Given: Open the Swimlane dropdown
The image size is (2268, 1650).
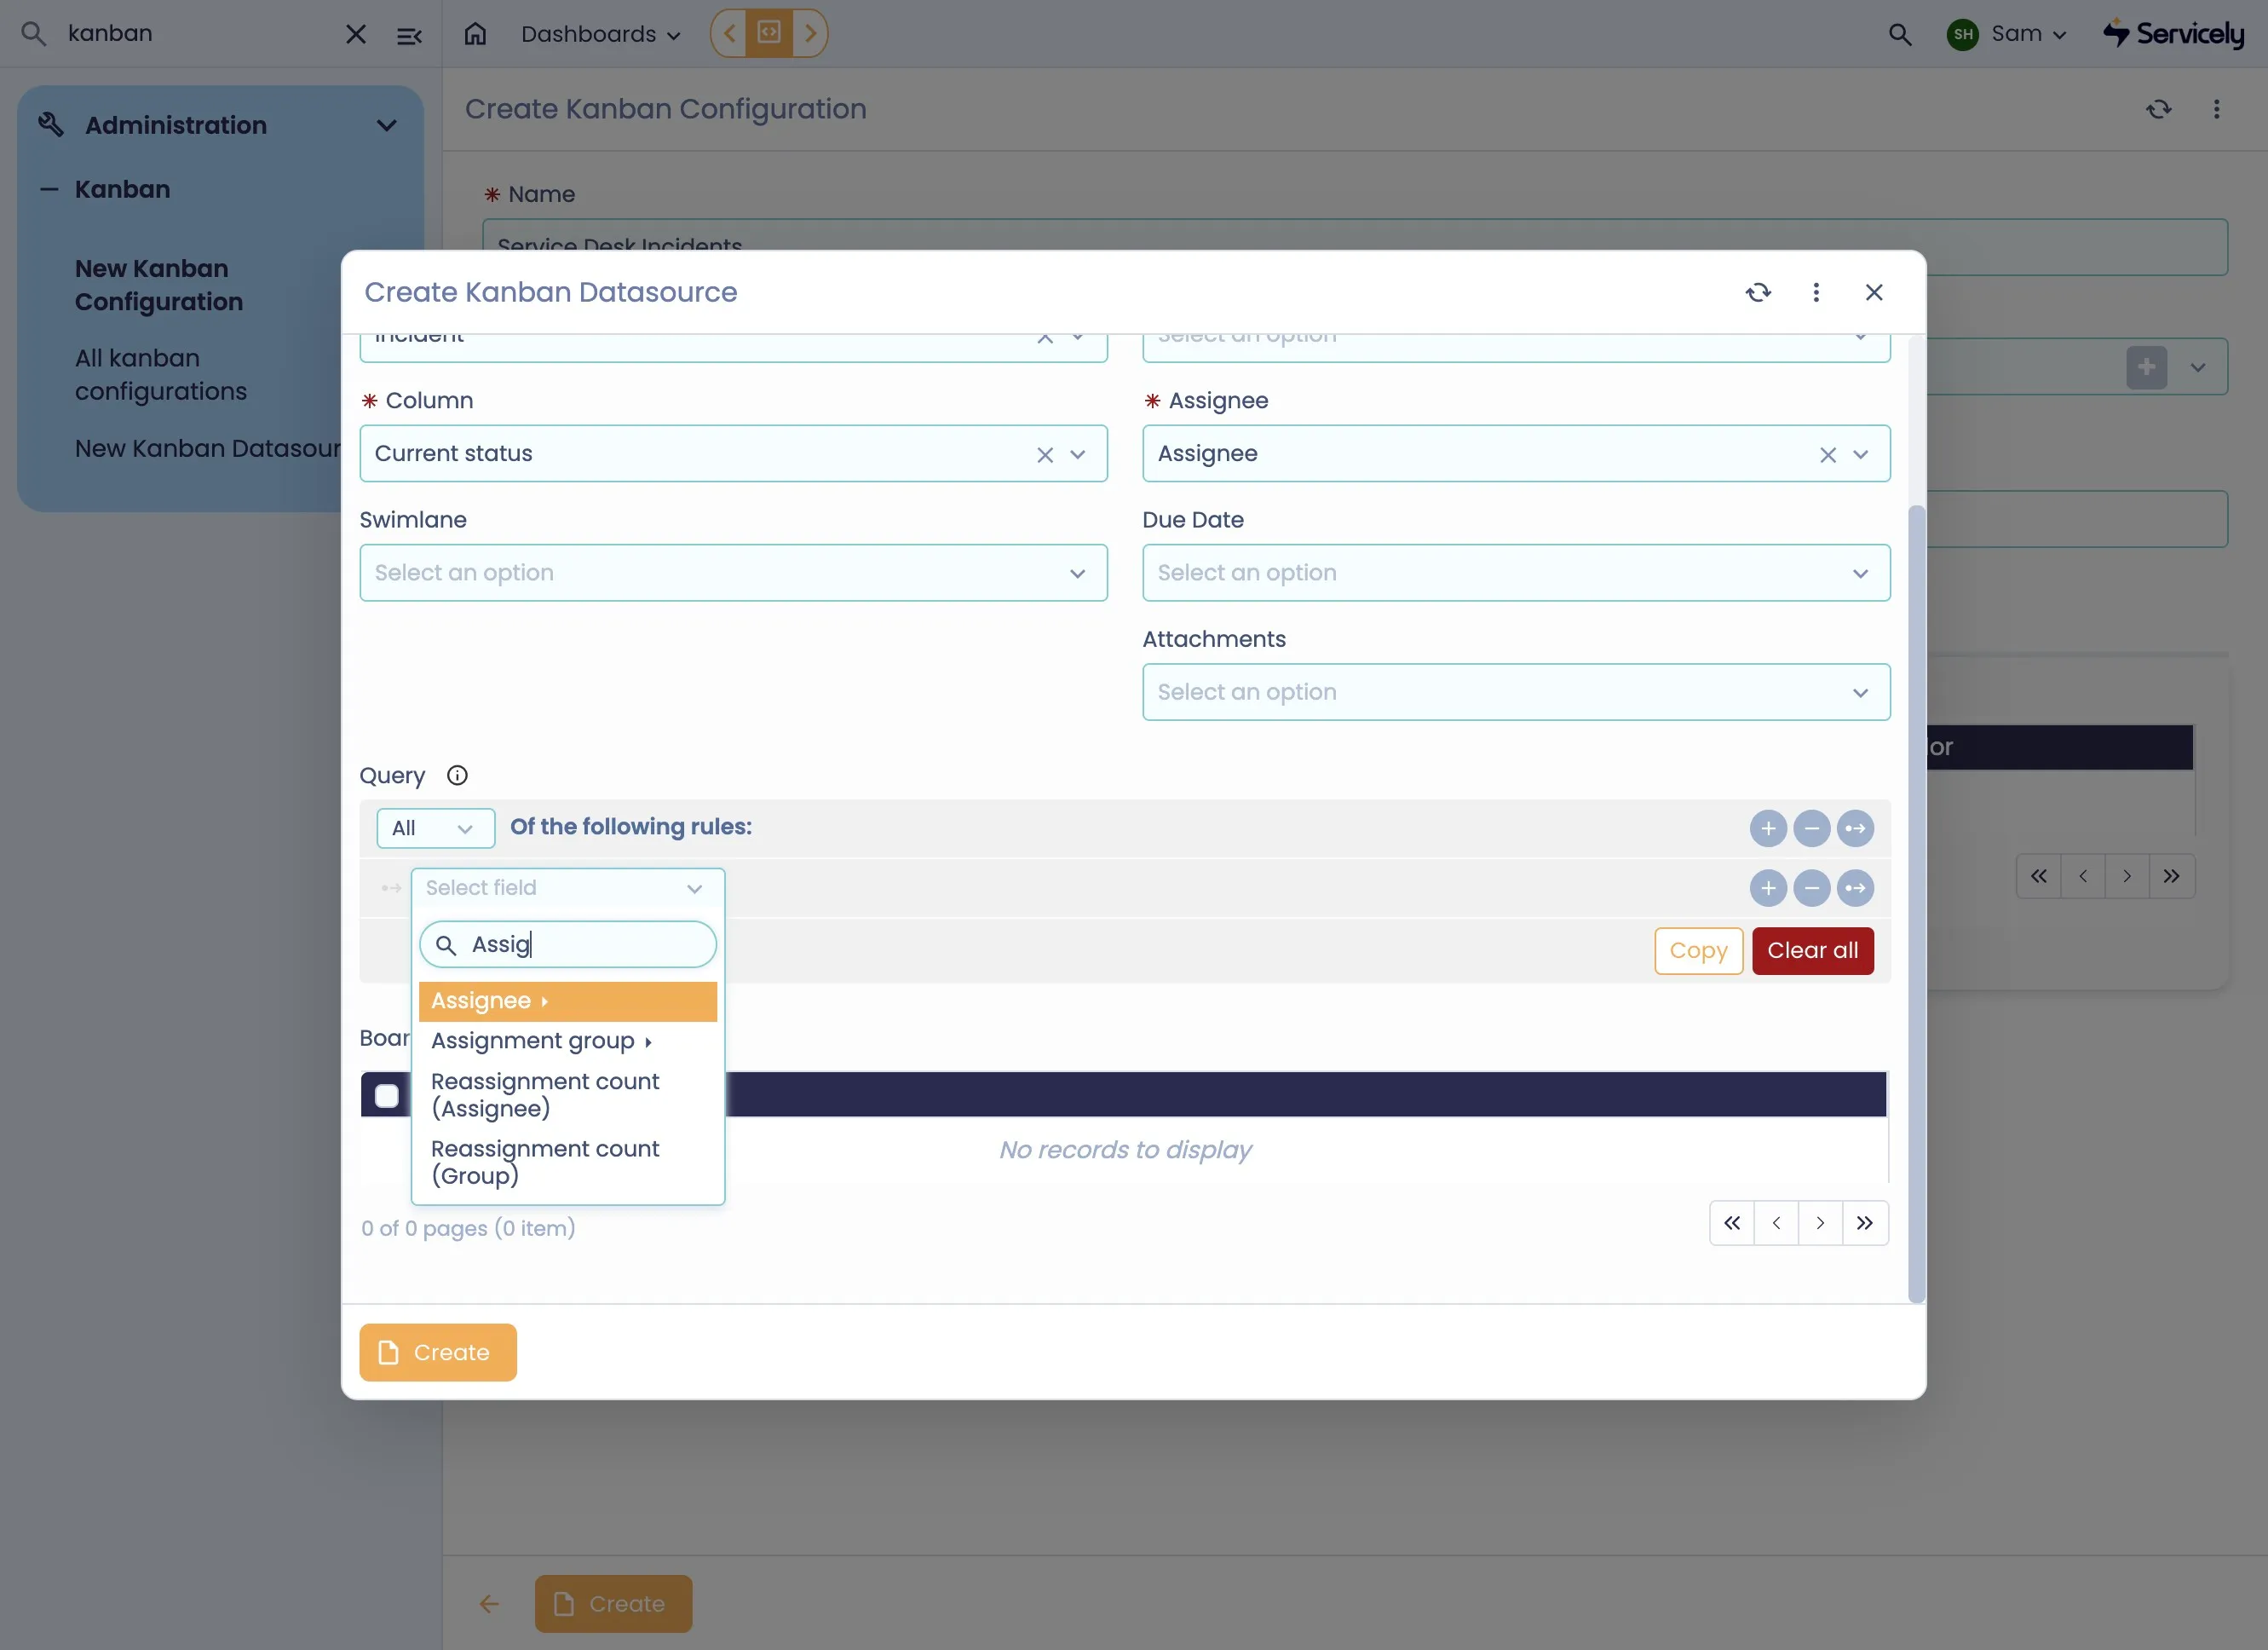Looking at the screenshot, I should coord(733,573).
